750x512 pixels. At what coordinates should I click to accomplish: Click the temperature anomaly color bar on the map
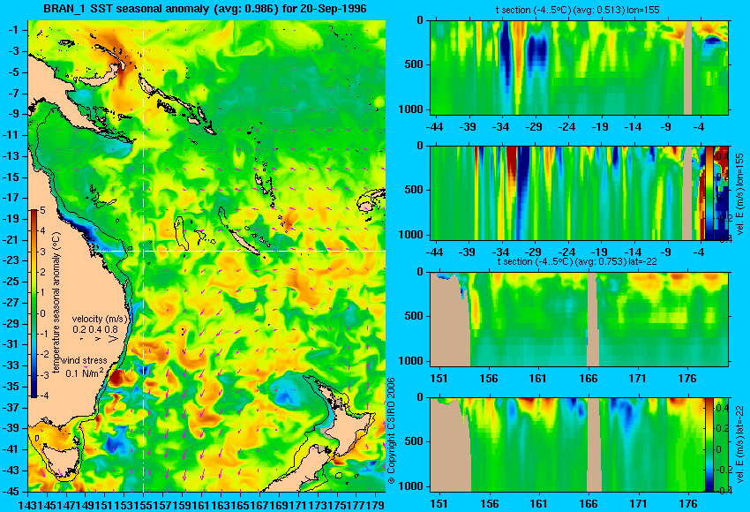(x=34, y=304)
